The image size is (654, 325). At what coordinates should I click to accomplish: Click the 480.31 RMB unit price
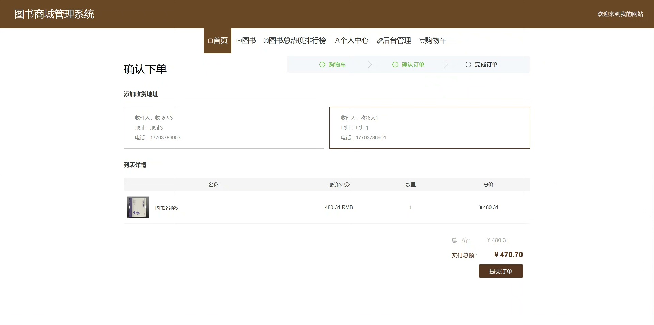click(x=339, y=207)
